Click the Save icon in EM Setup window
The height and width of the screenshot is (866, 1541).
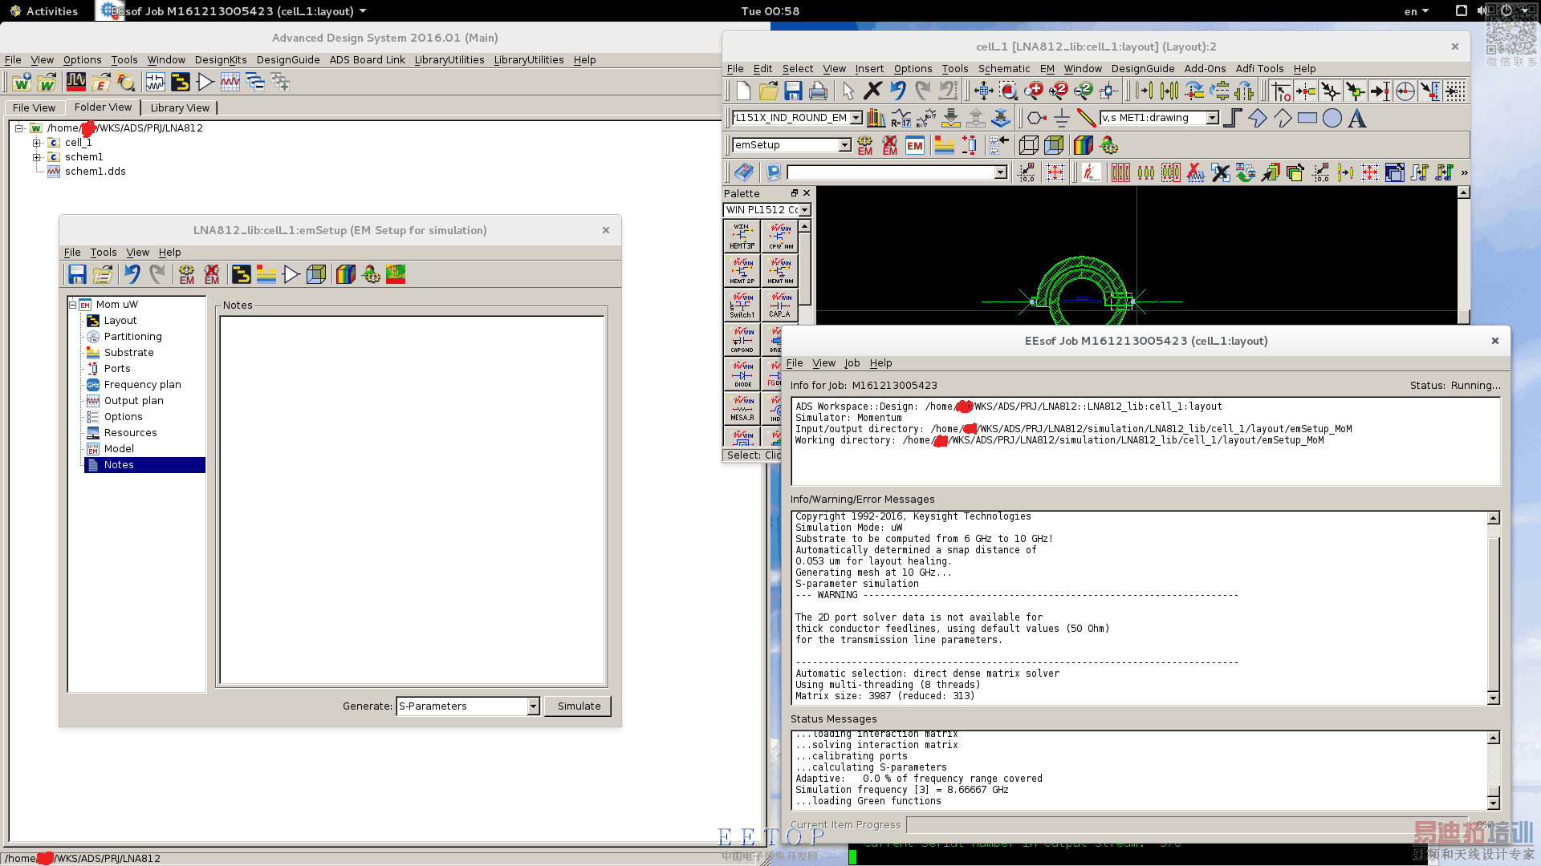77,275
